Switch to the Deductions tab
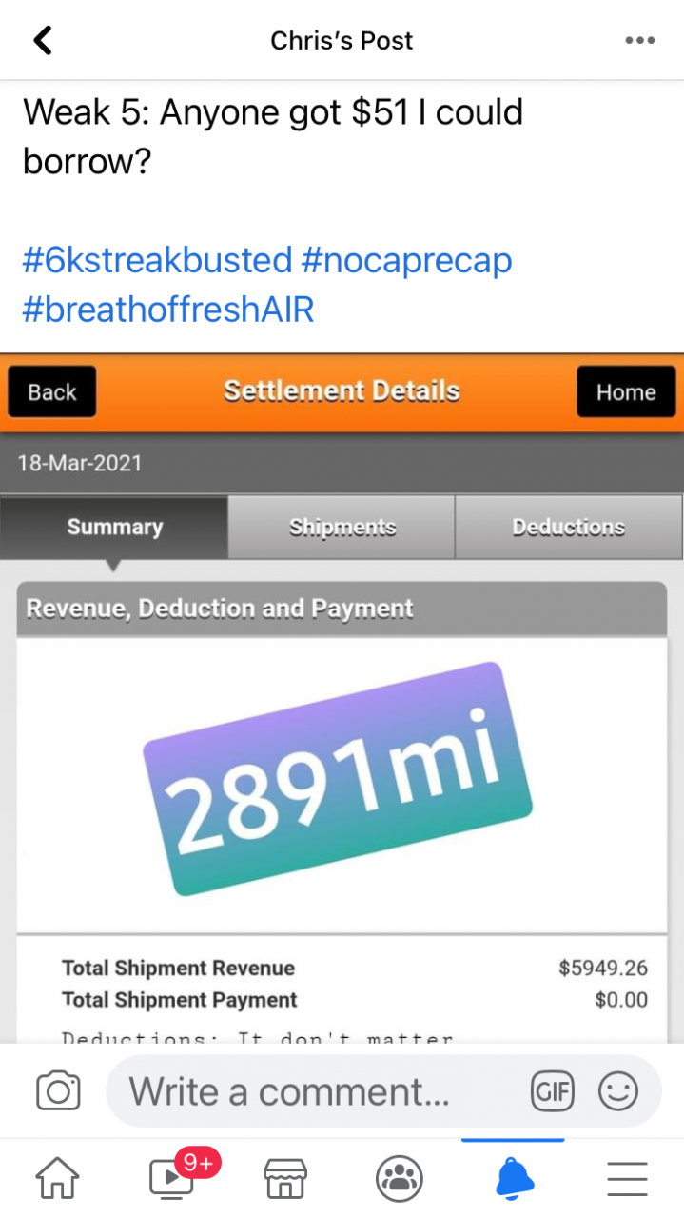Screen dimensions: 684x1219 coord(569,527)
